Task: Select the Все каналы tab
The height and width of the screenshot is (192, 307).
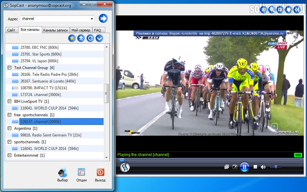Action: pos(30,30)
